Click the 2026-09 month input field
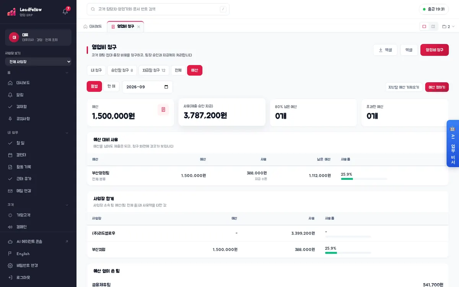Viewport: 459px width, 287px height. 147,87
